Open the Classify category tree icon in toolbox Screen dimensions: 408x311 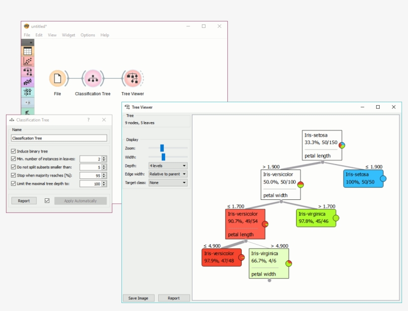[27, 71]
